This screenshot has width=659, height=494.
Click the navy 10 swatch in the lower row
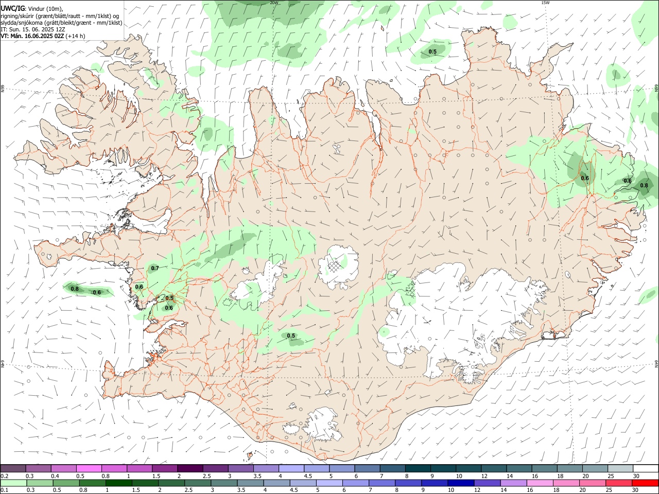click(x=461, y=483)
